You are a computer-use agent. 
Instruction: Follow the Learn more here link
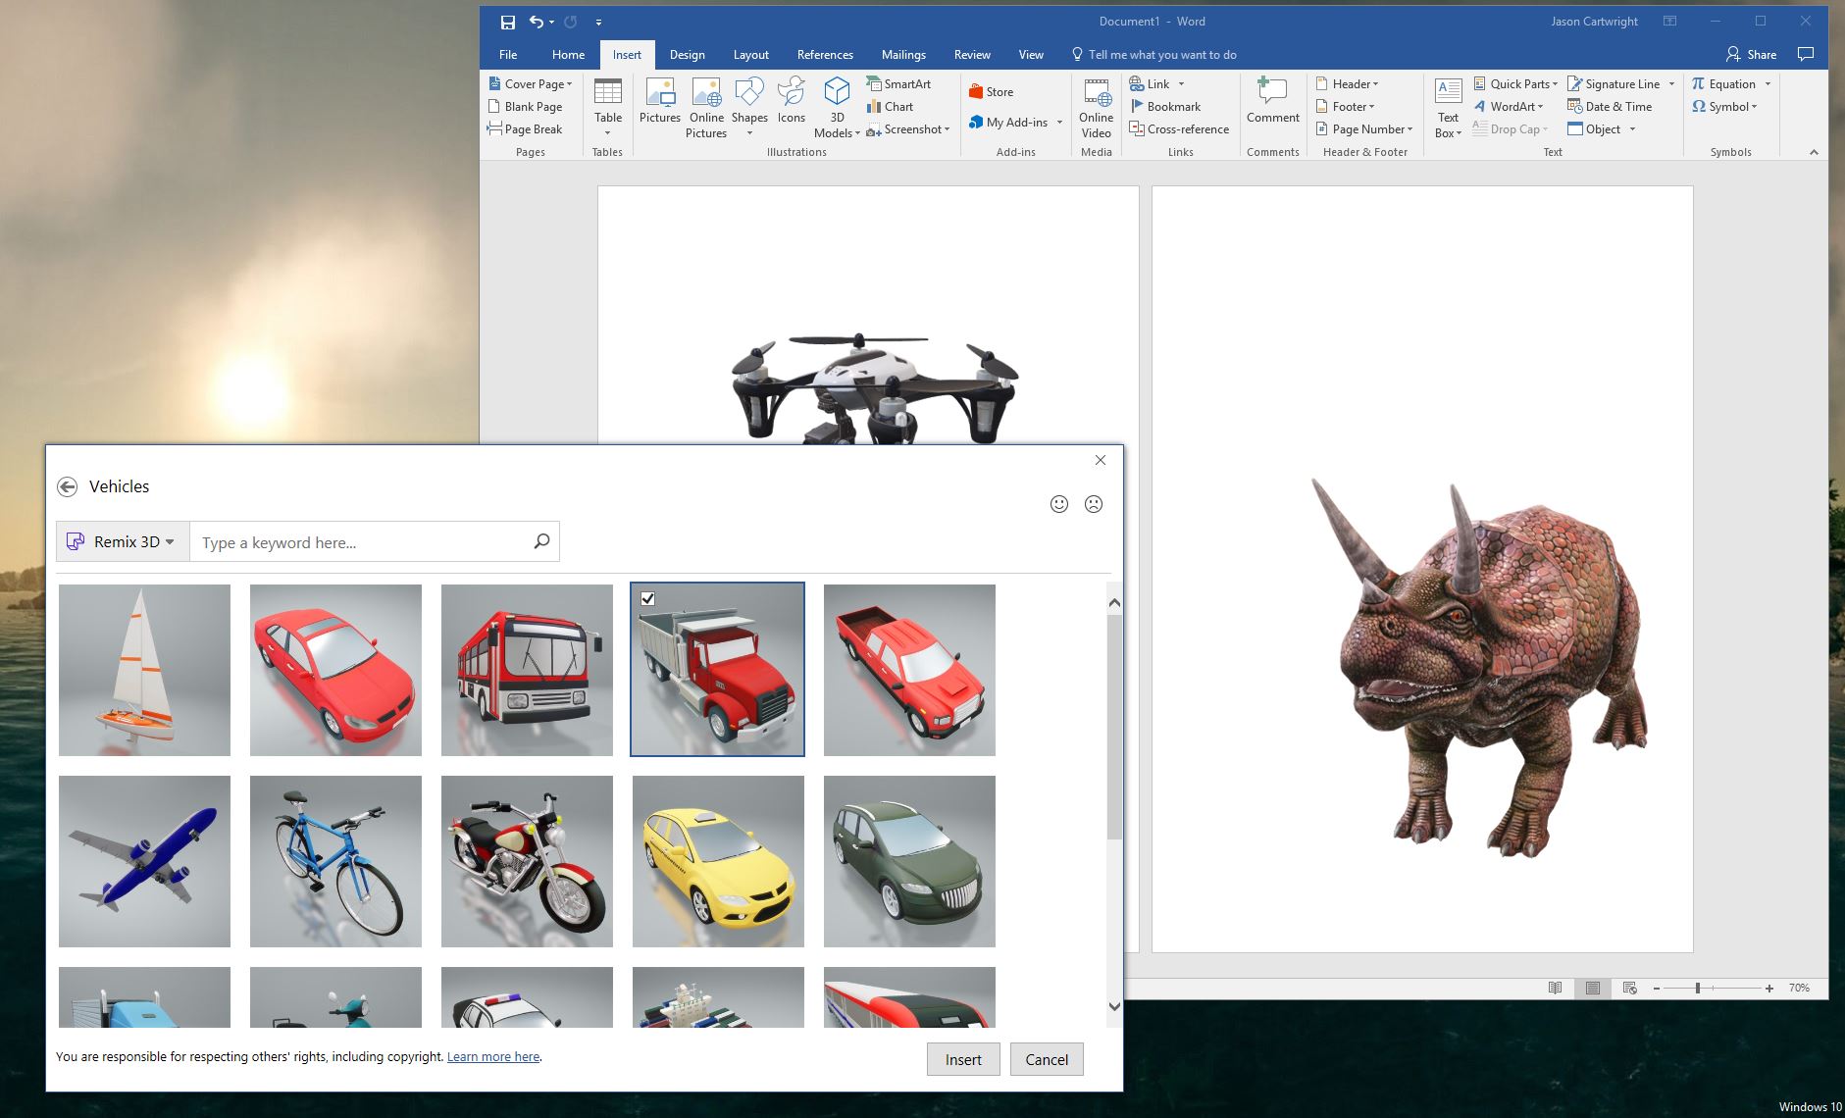492,1056
